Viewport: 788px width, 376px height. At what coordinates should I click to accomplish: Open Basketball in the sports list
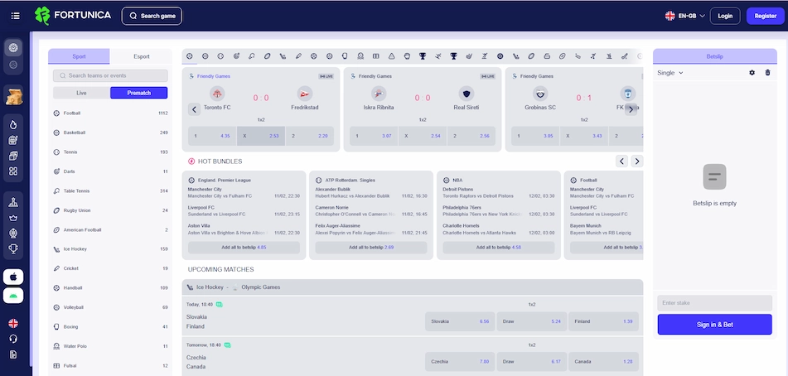coord(110,133)
